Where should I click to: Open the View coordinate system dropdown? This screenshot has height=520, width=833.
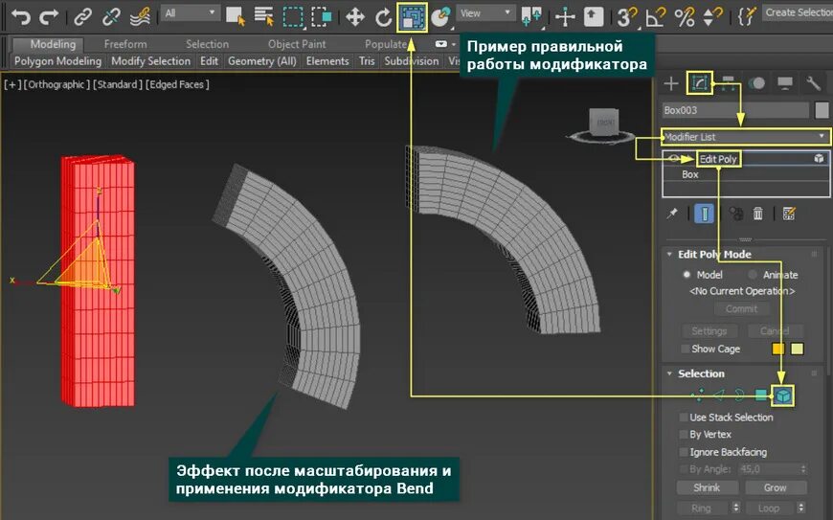pos(485,13)
